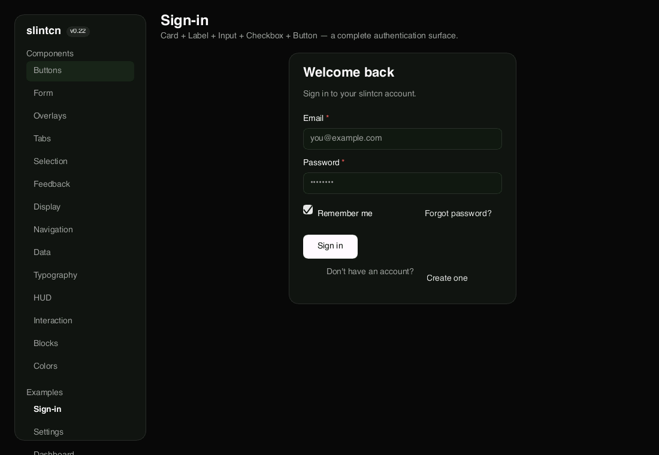Click the Welcome back heading
659x455 pixels.
coord(349,72)
